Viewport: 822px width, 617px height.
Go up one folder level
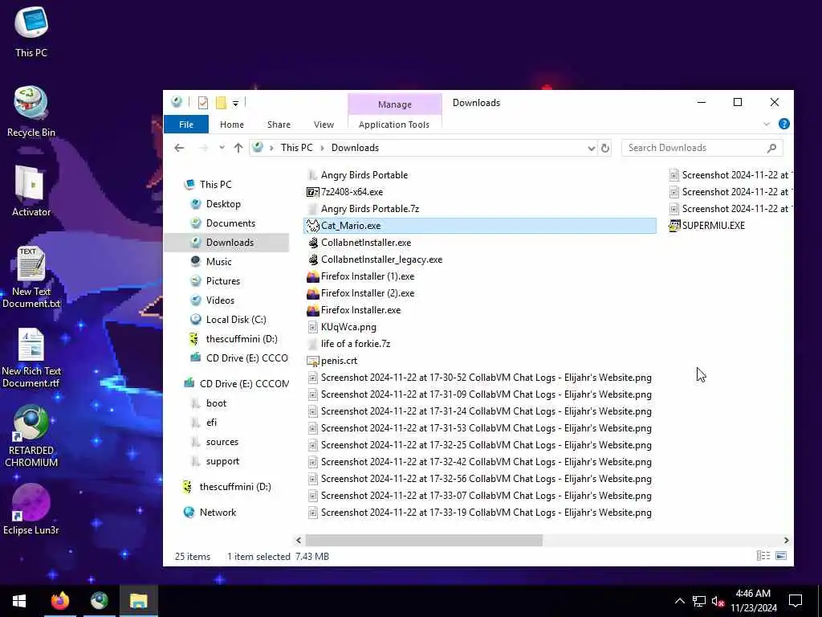tap(238, 148)
